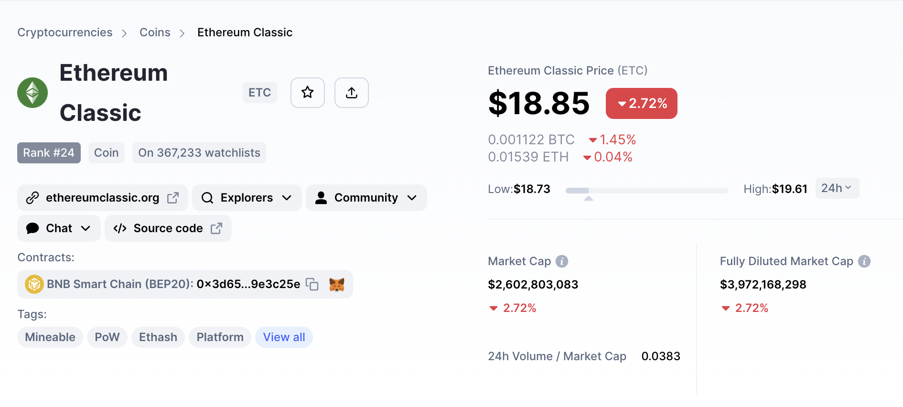This screenshot has height=407, width=903.
Task: Click the Low-High price range slider
Action: point(646,191)
